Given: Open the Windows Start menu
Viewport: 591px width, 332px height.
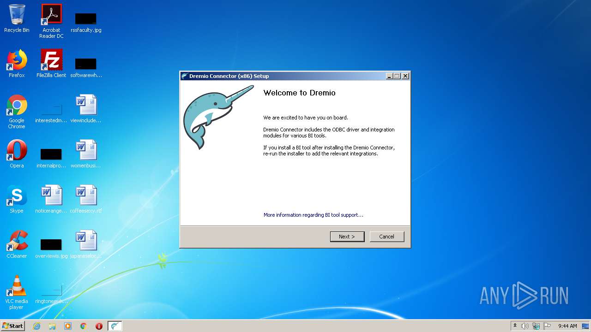Looking at the screenshot, I should 12,326.
